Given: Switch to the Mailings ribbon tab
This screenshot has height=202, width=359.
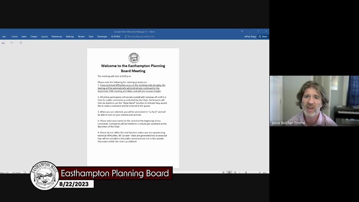Looking at the screenshot, I should coord(70,36).
